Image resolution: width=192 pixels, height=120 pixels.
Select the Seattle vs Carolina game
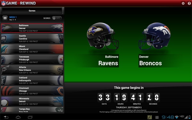click(32, 39)
